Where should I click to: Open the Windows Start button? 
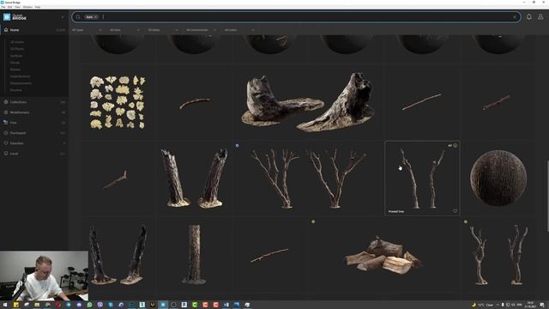click(x=5, y=305)
